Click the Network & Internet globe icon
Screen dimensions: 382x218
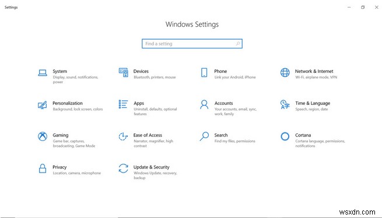[x=285, y=73]
